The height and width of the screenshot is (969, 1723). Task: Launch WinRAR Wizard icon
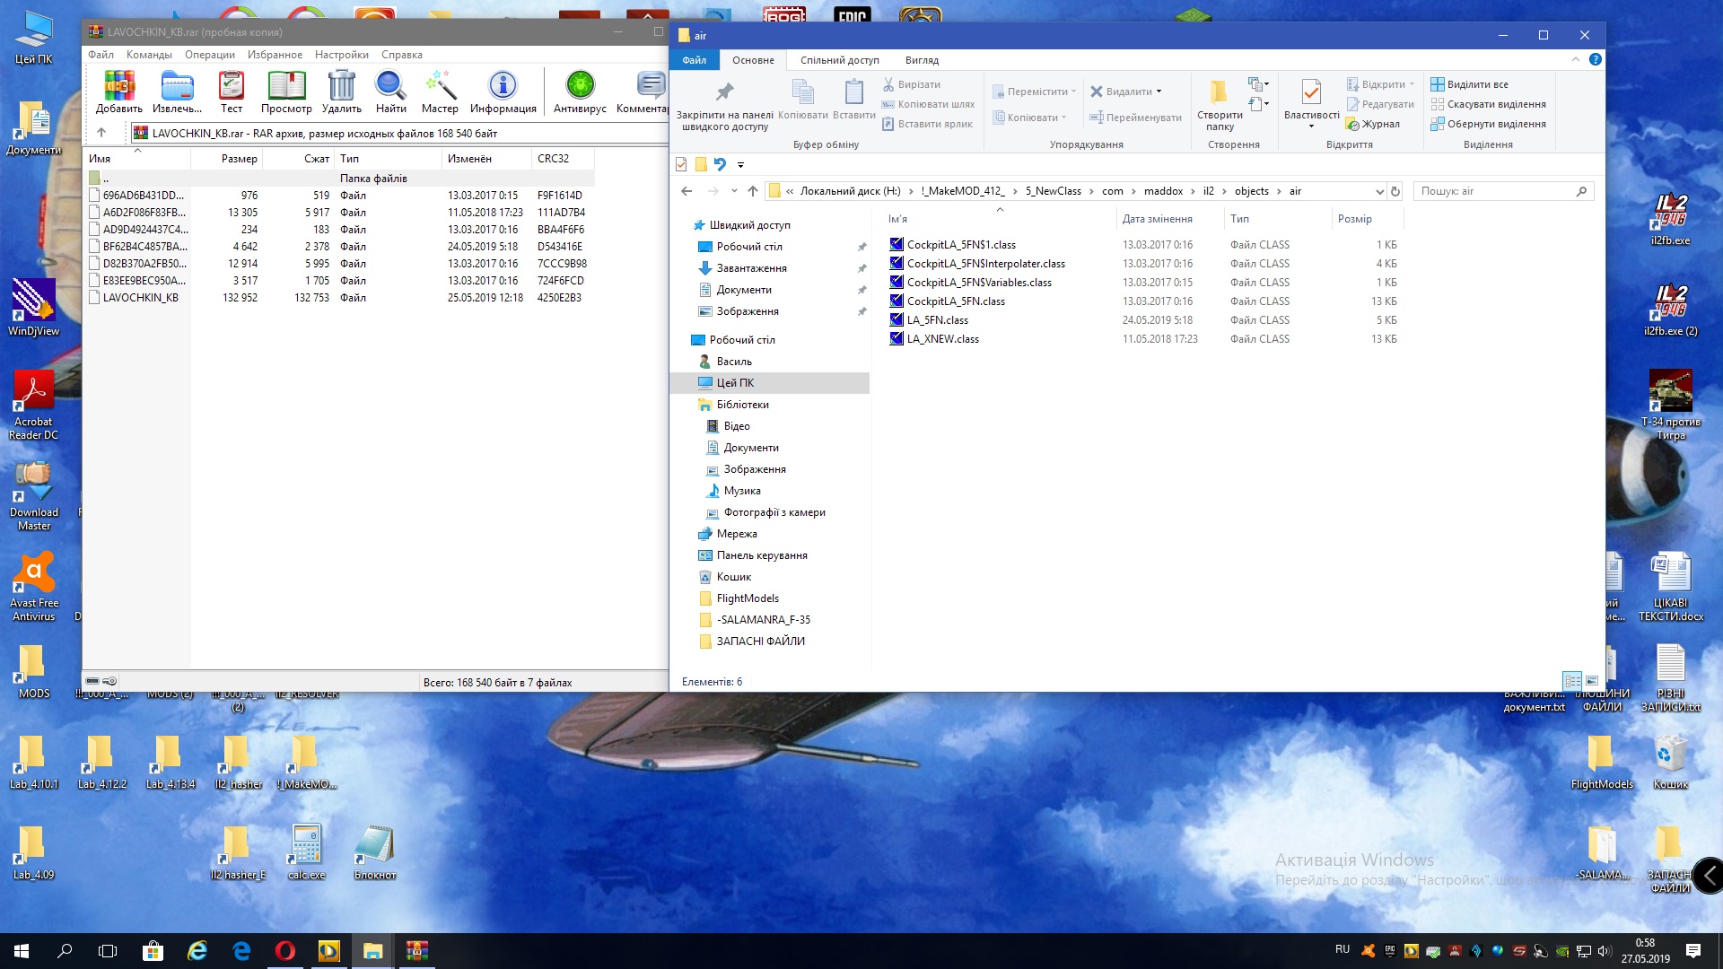coord(440,87)
